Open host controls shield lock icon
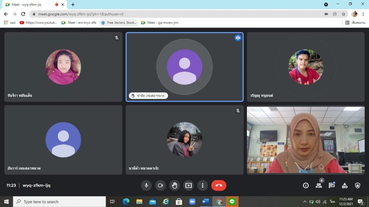This screenshot has width=369, height=207. pos(358,185)
